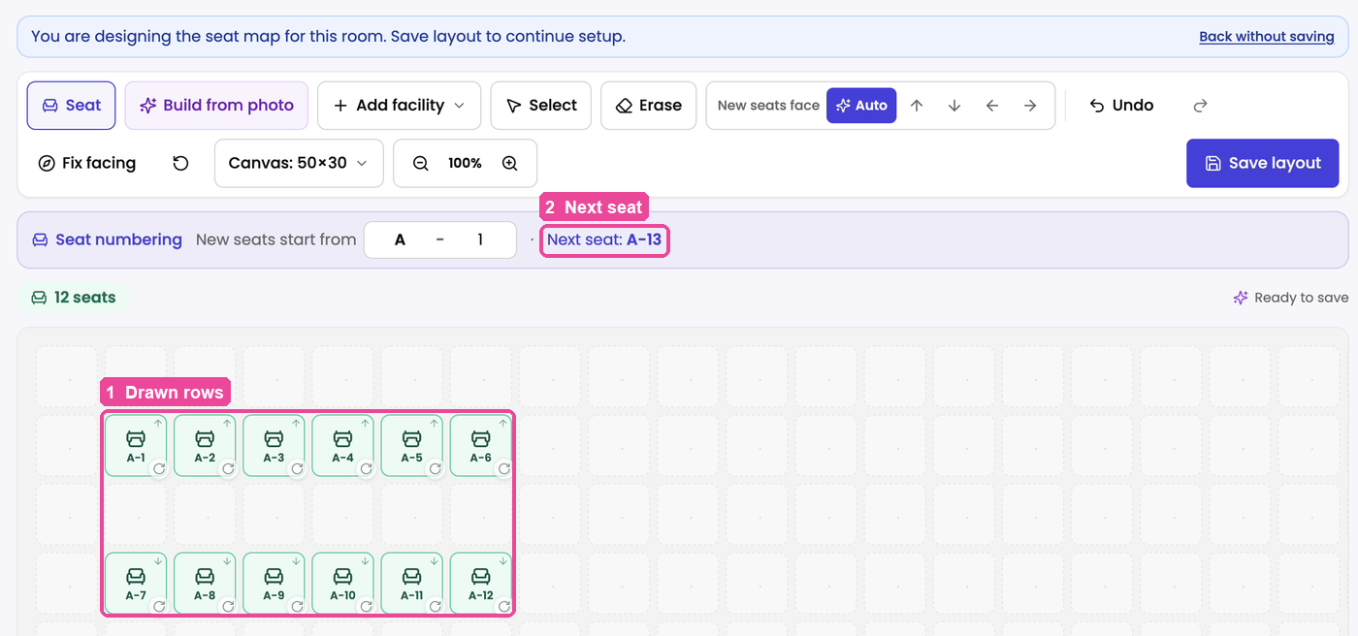The height and width of the screenshot is (636, 1358).
Task: Click the Seat numbering label
Action: (107, 239)
